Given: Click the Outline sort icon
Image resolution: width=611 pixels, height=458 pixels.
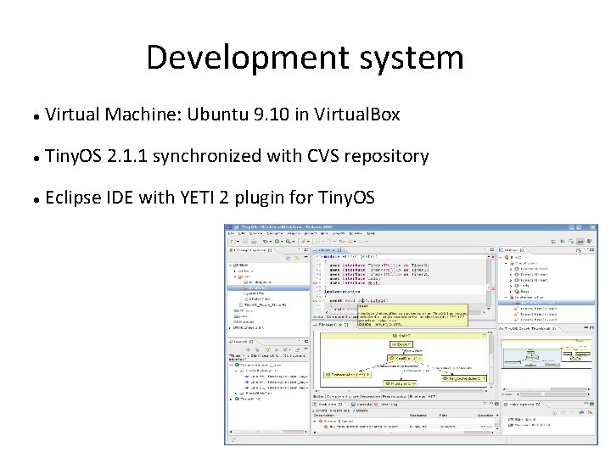Looking at the screenshot, I should (579, 250).
